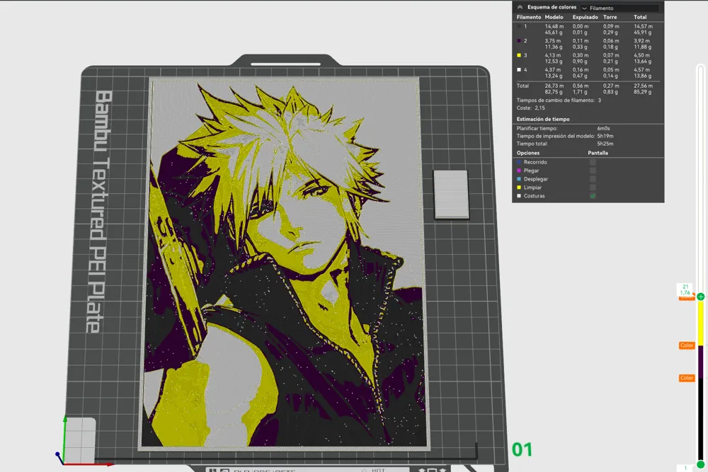The width and height of the screenshot is (708, 472).
Task: Enable the Plegar display checkbox
Action: [x=593, y=171]
